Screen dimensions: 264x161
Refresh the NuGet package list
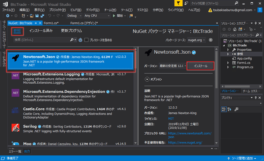pos(81,40)
